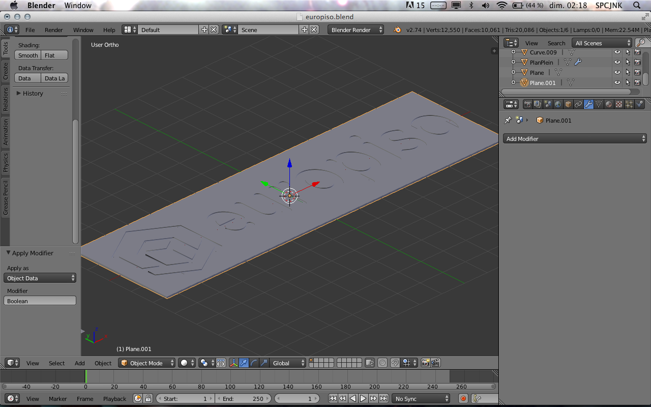This screenshot has height=407, width=651.
Task: Open the Particles properties tab
Action: click(629, 104)
